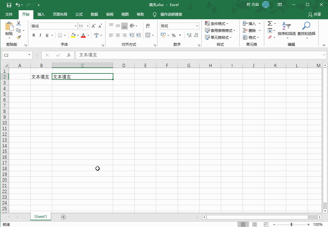Switch to the 插入 ribbon tab
328x227 pixels.
tap(41, 14)
